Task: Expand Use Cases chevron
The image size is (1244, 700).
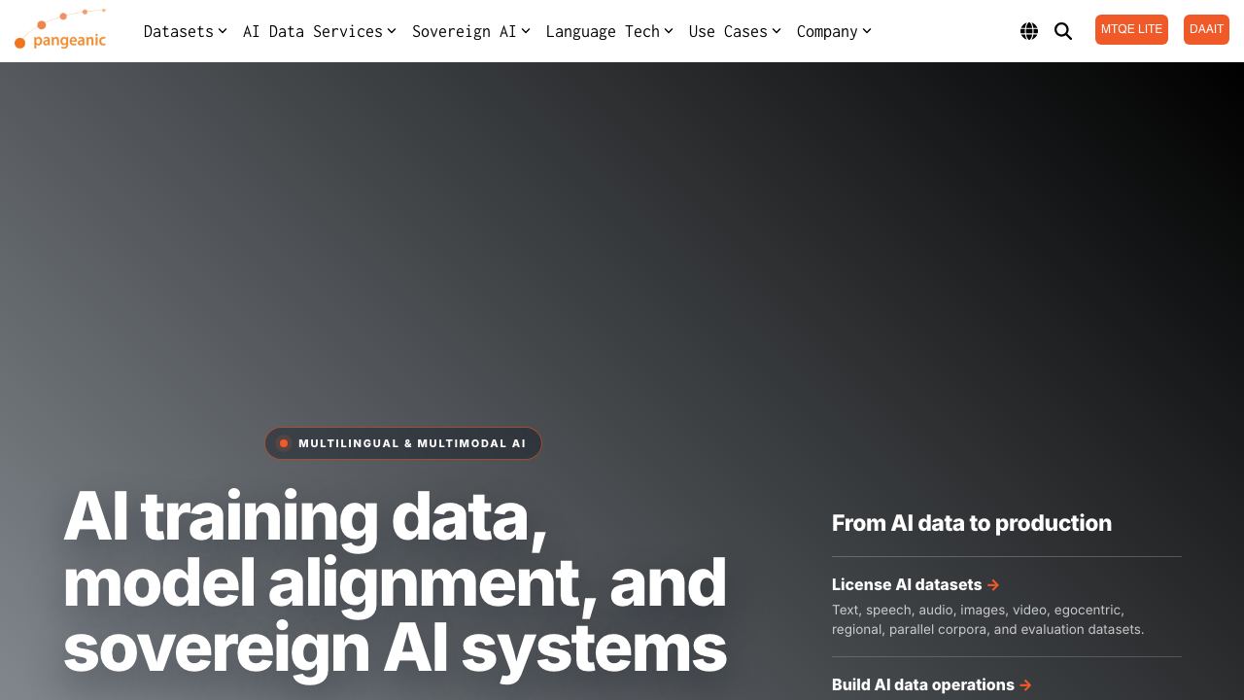Action: [777, 31]
